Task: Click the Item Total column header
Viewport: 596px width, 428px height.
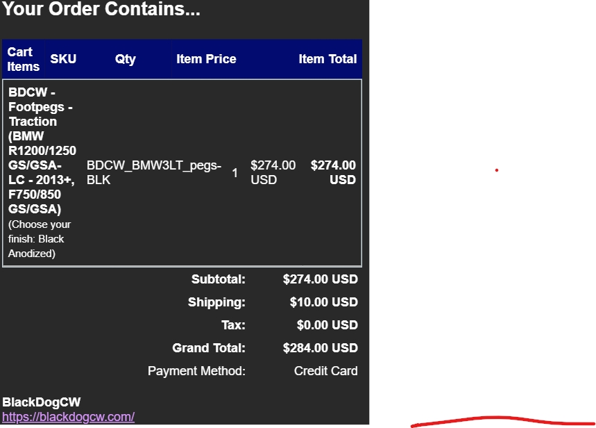Action: tap(327, 60)
